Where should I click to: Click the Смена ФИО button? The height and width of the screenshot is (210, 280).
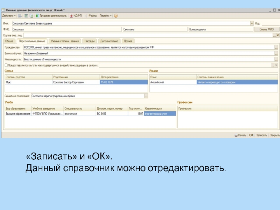[266, 29]
